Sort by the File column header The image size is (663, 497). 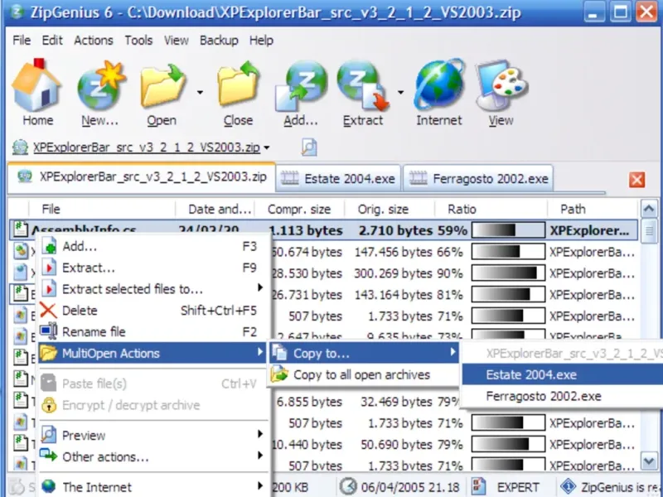pos(102,210)
